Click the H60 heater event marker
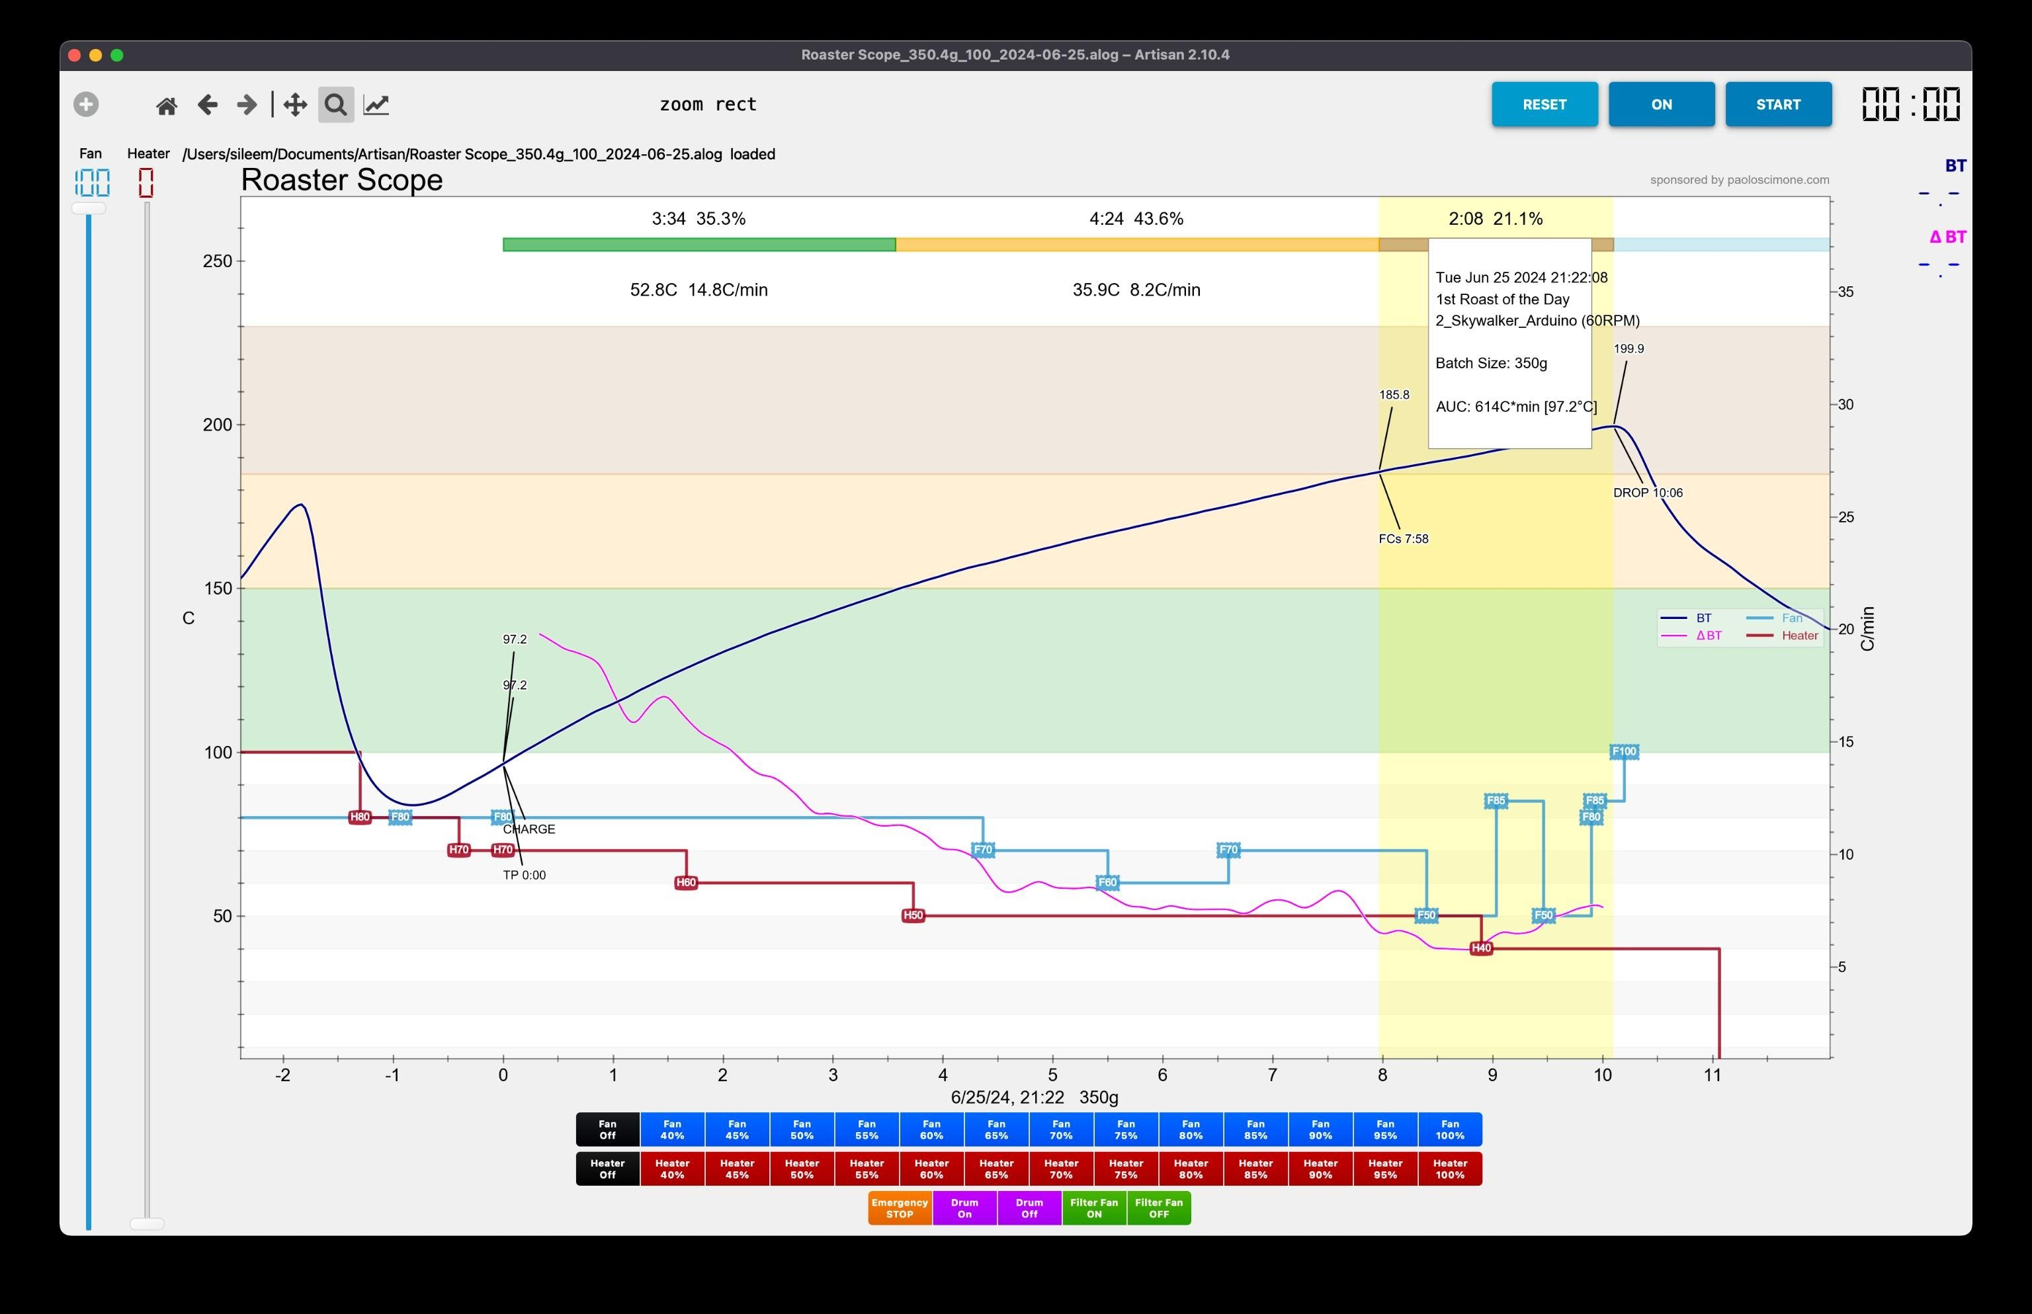Image resolution: width=2032 pixels, height=1314 pixels. [686, 883]
